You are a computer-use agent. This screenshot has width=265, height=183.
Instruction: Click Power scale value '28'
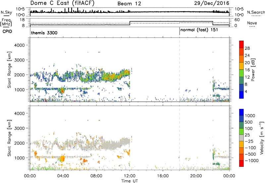(x=247, y=48)
